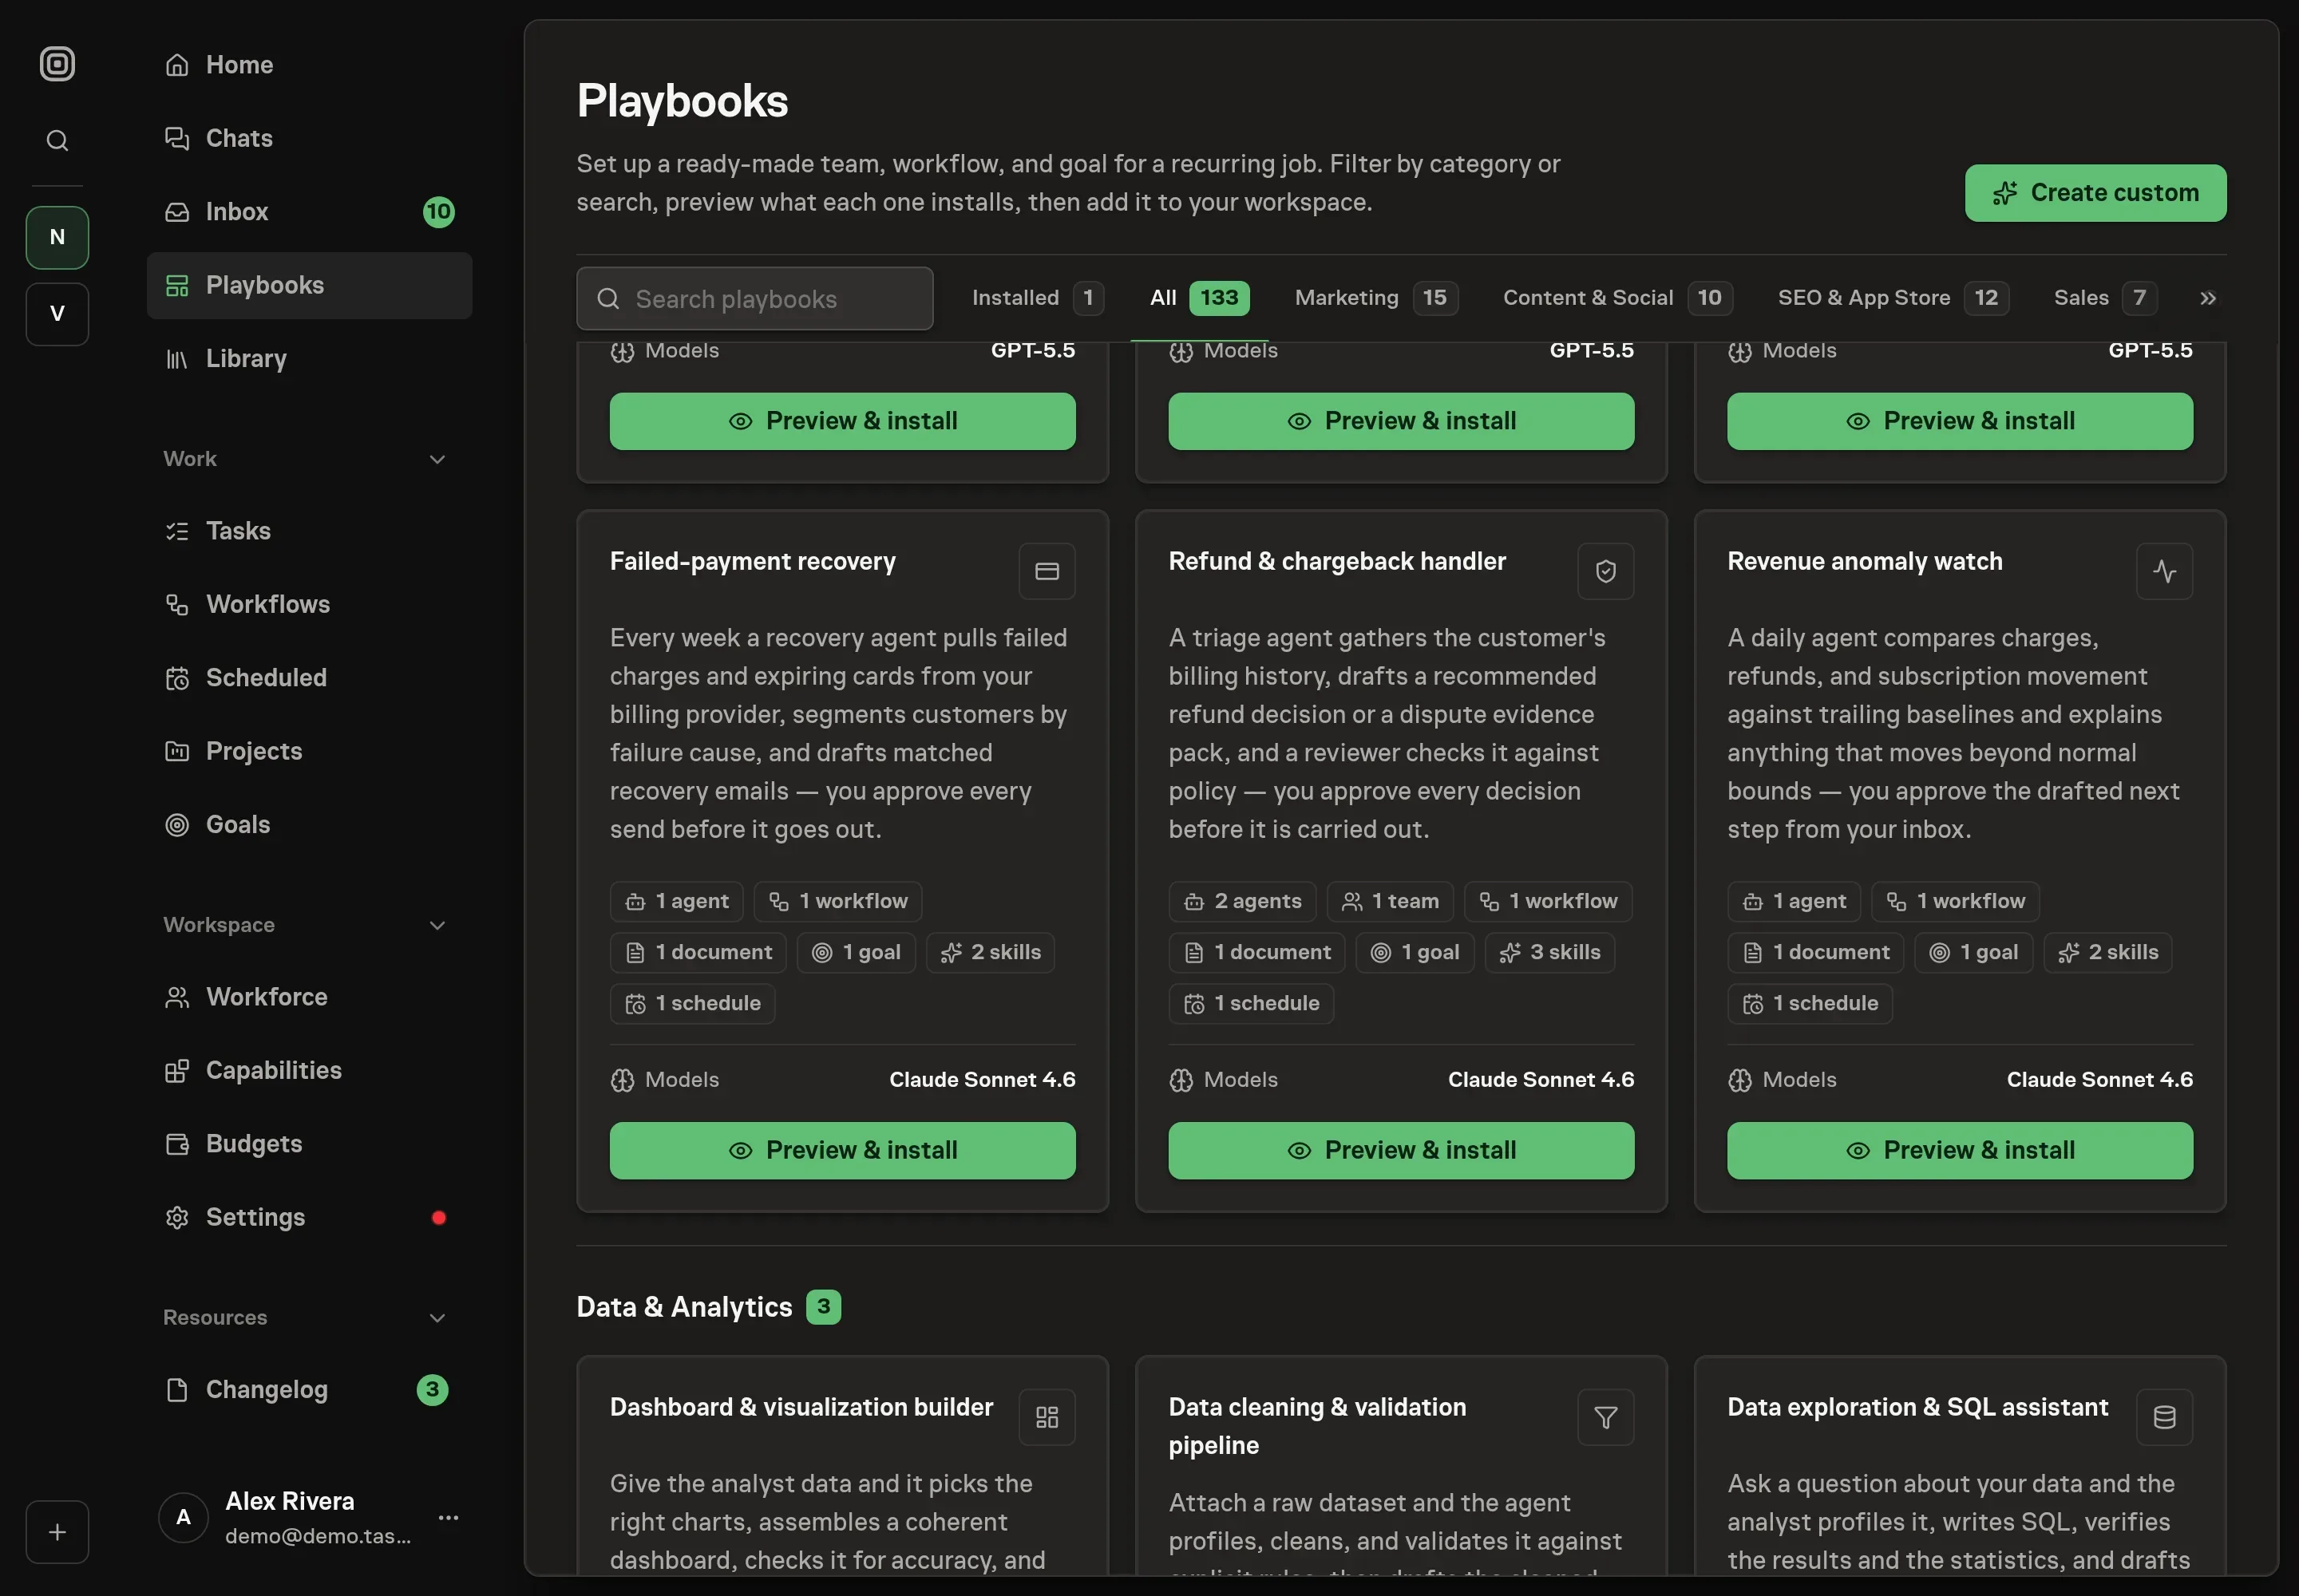This screenshot has height=1596, width=2299.
Task: Preview & install Revenue anomaly watch
Action: [x=1960, y=1151]
